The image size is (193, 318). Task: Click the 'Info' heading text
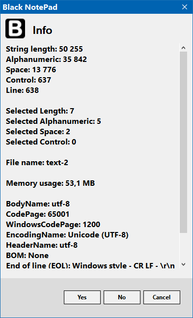43,30
